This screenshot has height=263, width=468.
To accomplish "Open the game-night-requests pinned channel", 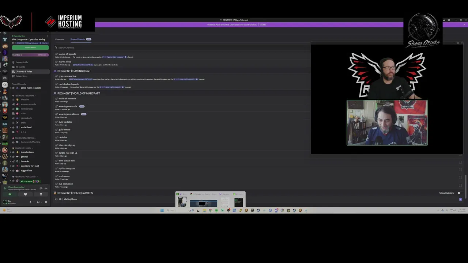I will tap(31, 88).
